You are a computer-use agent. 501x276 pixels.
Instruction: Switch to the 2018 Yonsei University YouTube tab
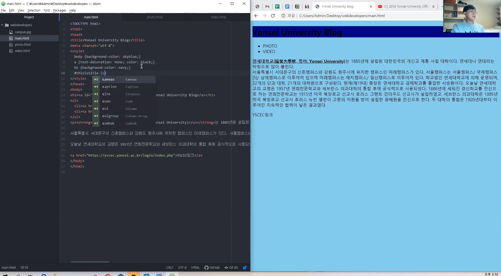click(406, 7)
